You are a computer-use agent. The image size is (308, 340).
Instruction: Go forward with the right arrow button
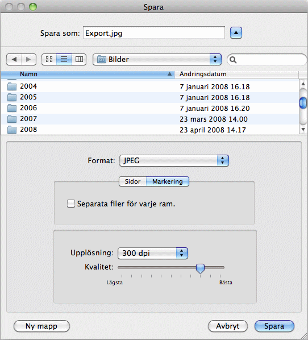click(28, 59)
